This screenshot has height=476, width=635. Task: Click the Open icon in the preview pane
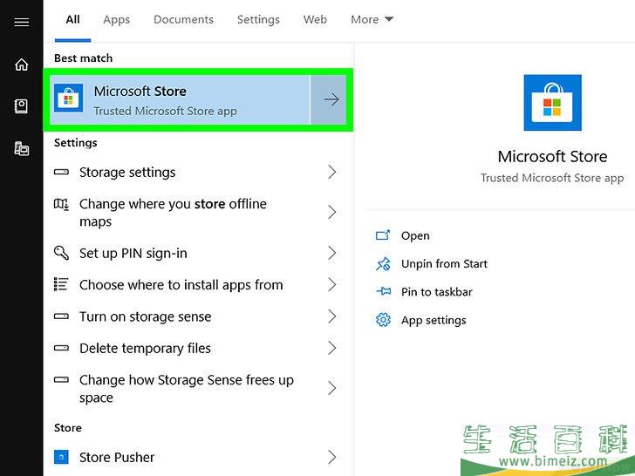click(x=383, y=235)
